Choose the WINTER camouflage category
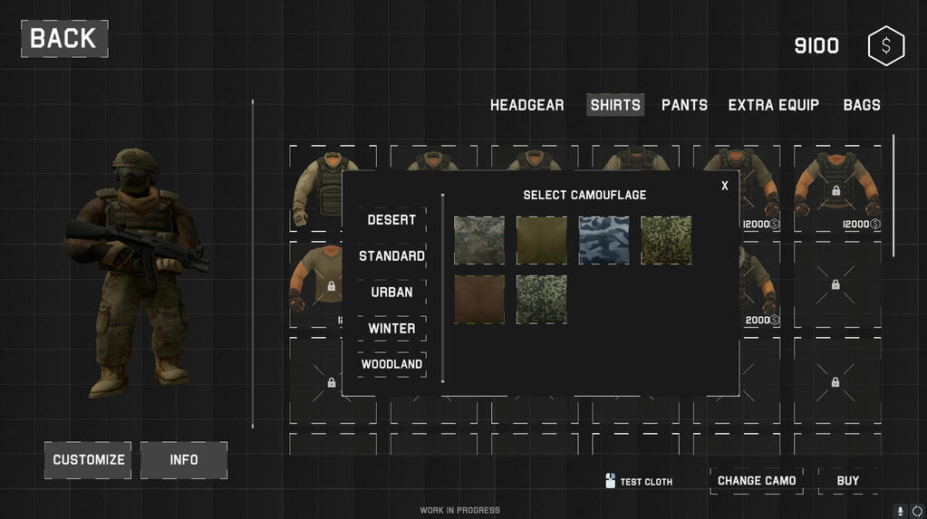Viewport: 927px width, 519px height. coord(391,328)
